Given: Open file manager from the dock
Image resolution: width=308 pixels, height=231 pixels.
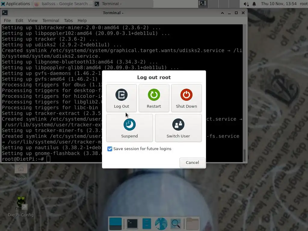Looking at the screenshot, I should tap(146, 224).
